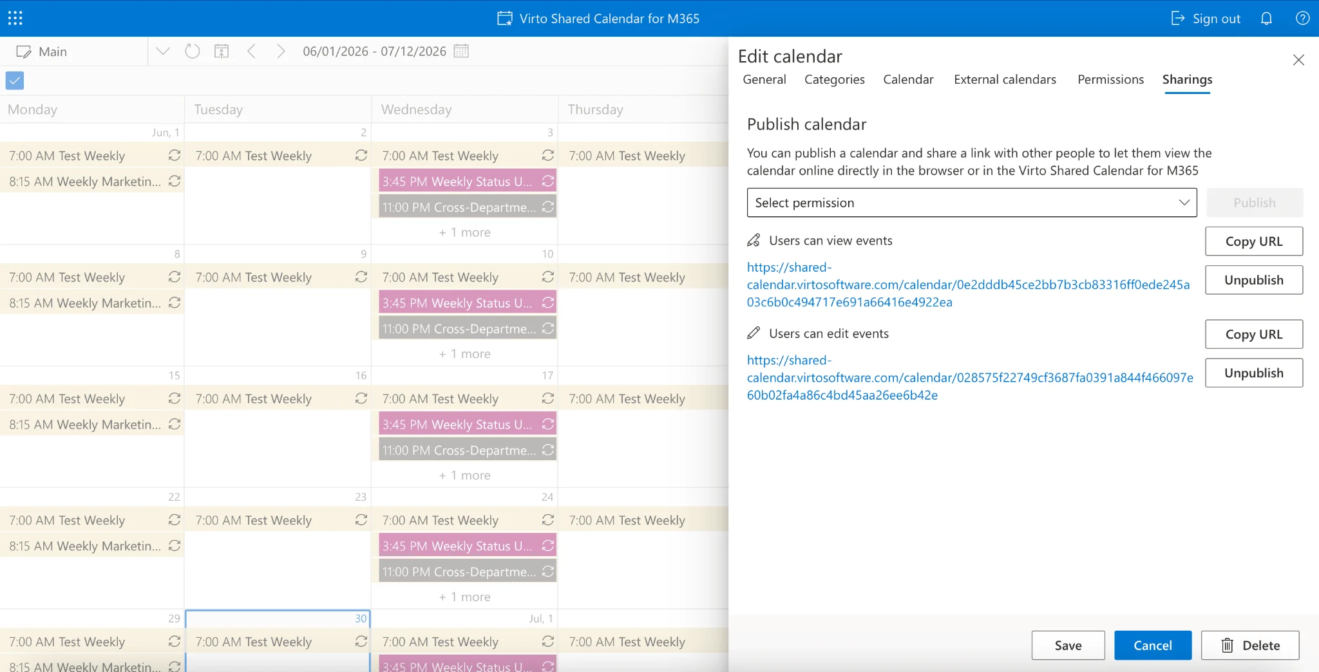Open the date range picker icon

tap(461, 51)
